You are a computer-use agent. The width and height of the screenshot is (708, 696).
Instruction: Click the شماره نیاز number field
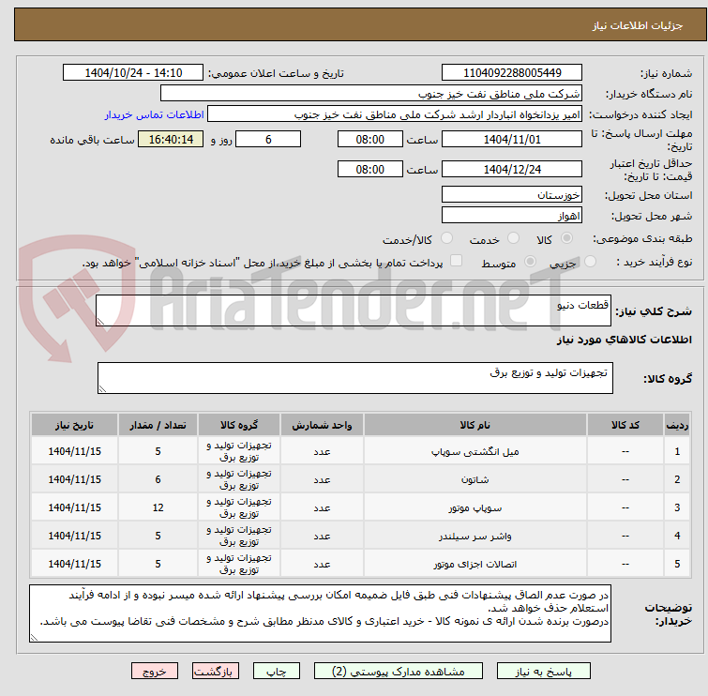click(x=512, y=73)
